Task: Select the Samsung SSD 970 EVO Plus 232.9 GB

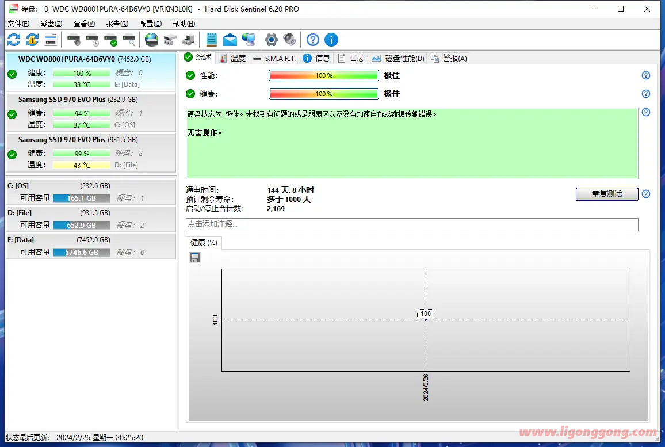Action: (91, 112)
